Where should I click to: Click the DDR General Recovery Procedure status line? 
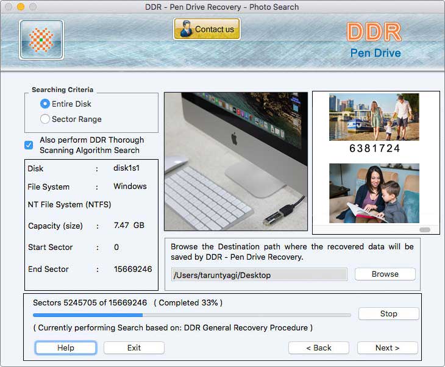click(x=173, y=327)
